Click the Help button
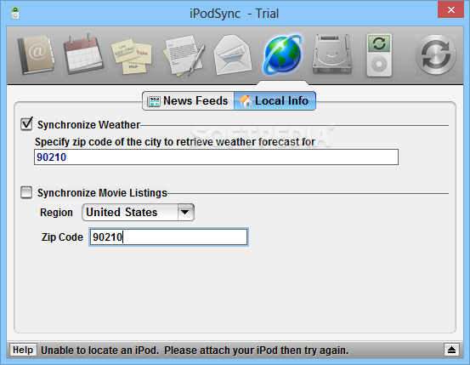Image resolution: width=470 pixels, height=365 pixels. point(23,350)
